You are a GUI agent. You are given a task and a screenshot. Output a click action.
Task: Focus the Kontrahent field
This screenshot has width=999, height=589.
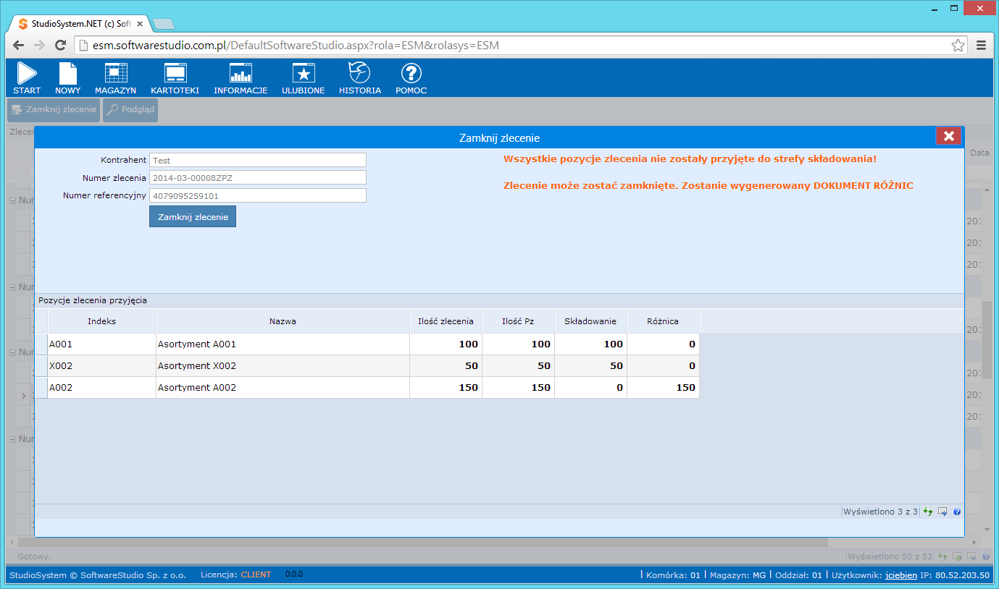258,160
